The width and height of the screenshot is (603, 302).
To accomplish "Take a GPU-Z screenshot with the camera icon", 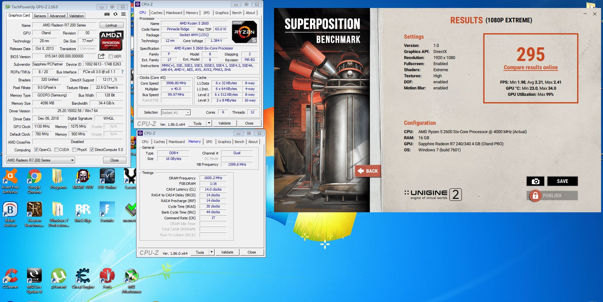I will click(x=107, y=14).
